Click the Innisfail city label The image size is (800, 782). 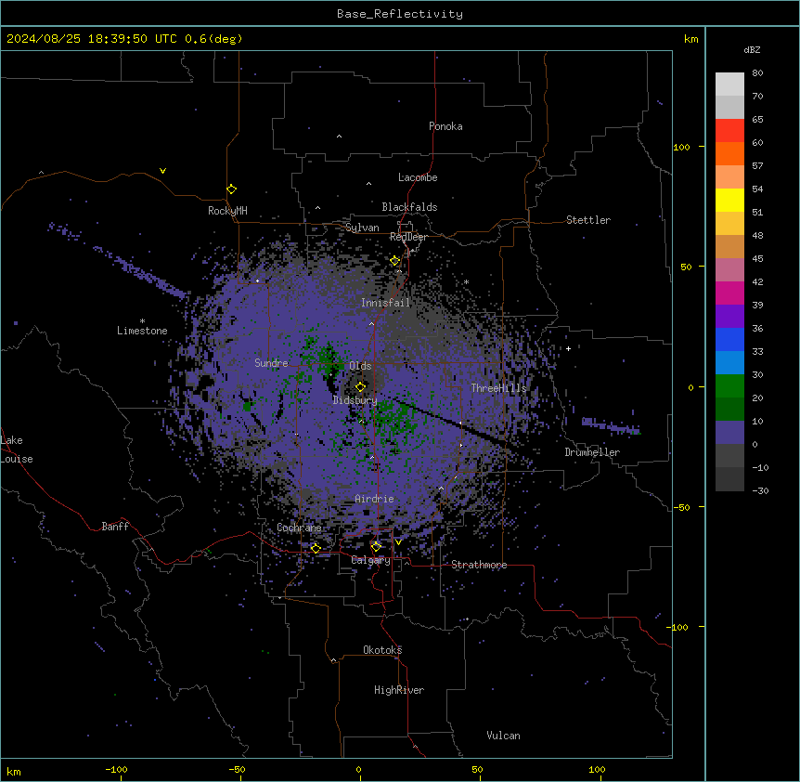click(x=386, y=303)
